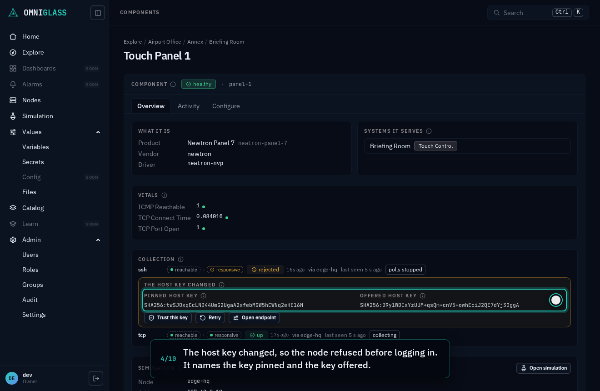The width and height of the screenshot is (600, 391).
Task: Switch to the Activity tab
Action: 189,106
